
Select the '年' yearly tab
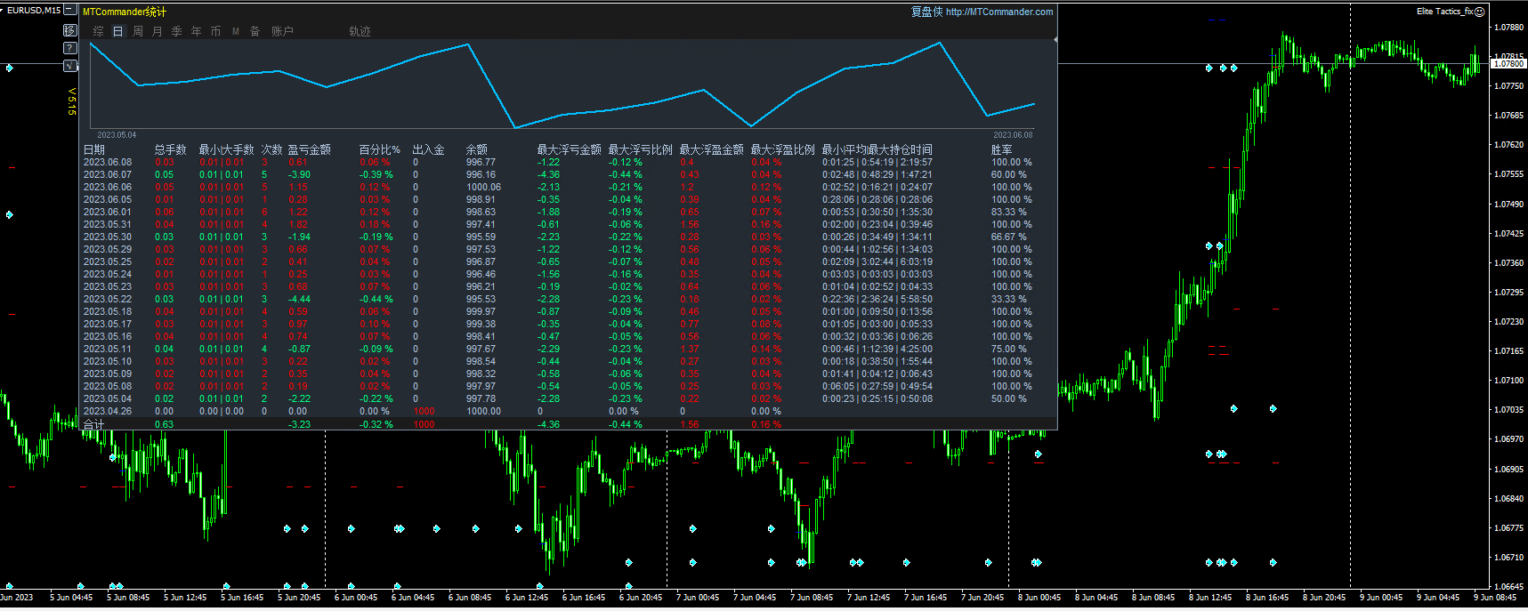point(197,31)
